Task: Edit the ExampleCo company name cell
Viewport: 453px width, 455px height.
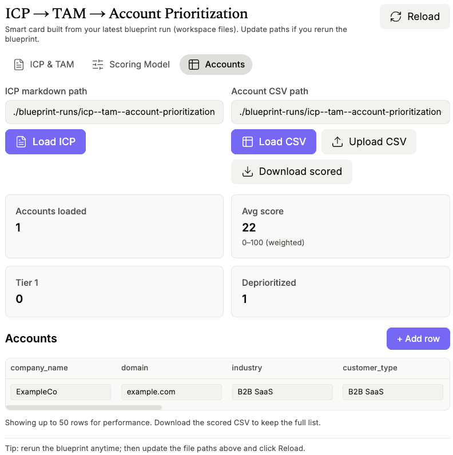Action: (61, 392)
